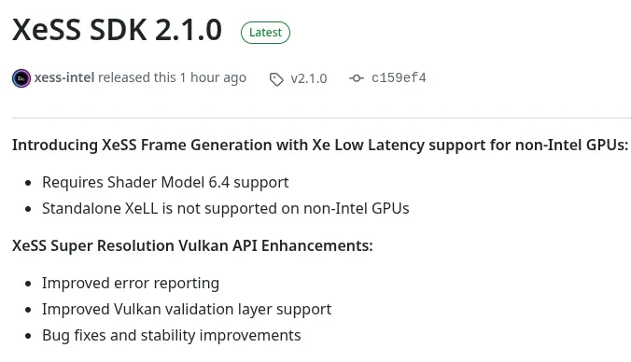Click the bullet before 'Improved error reporting'
This screenshot has width=631, height=362.
tap(28, 284)
